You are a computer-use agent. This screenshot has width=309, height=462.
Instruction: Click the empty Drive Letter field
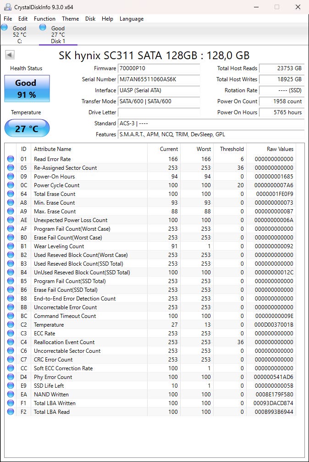159,112
